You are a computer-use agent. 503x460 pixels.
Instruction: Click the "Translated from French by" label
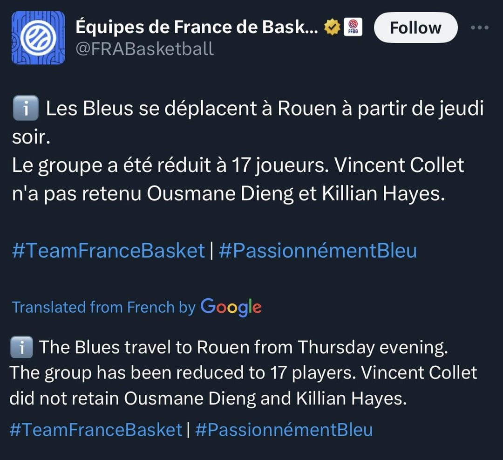tap(103, 307)
